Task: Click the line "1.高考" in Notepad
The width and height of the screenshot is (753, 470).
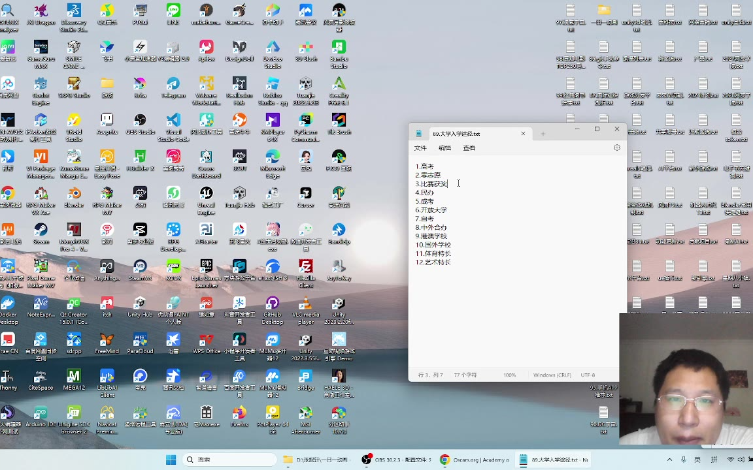Action: (x=424, y=166)
